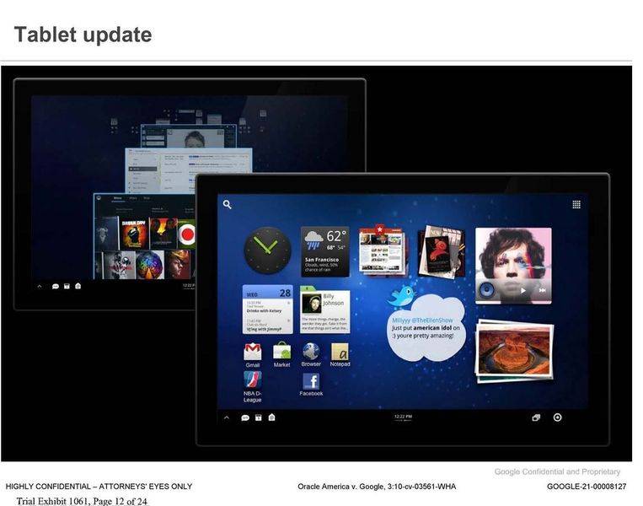Tap the circular target icon in bottom bar
Viewport: 643px width, 506px height.
557,417
